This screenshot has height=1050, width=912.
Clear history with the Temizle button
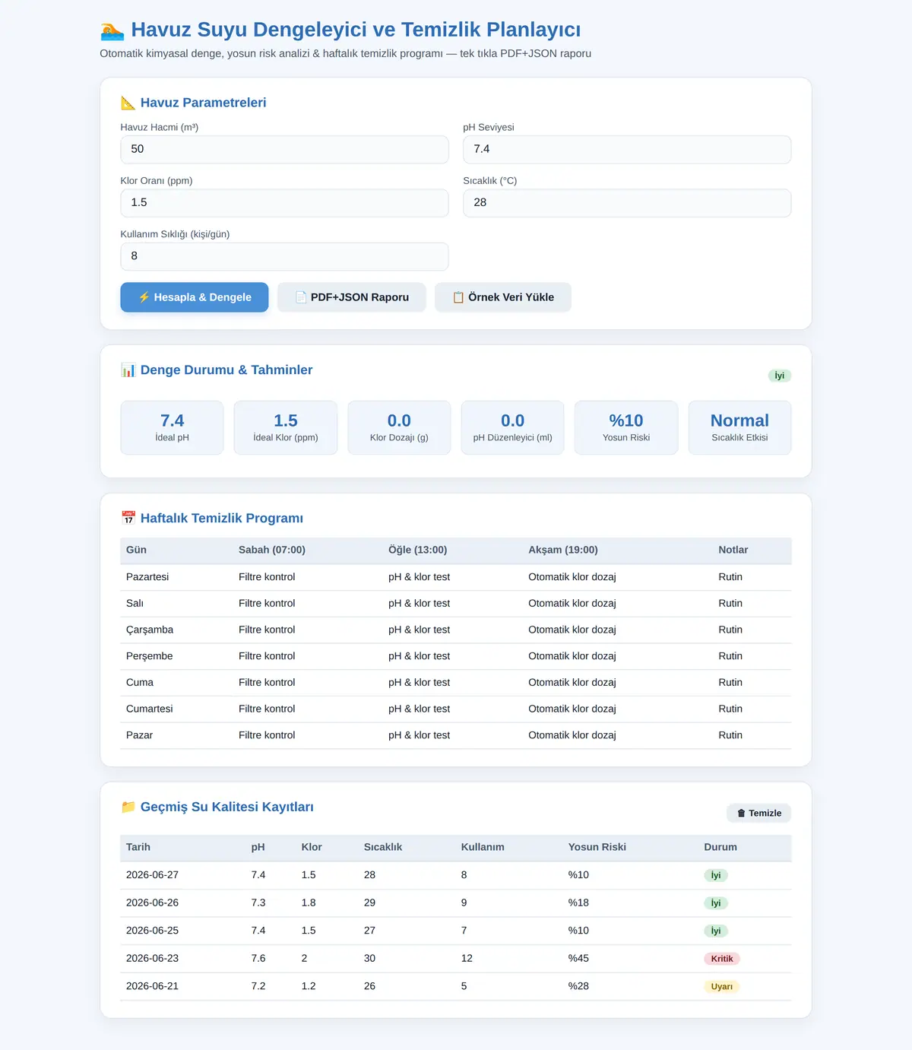(759, 814)
